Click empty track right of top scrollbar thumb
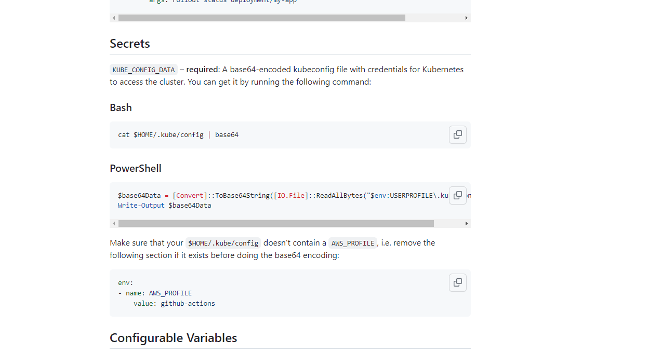Image resolution: width=648 pixels, height=353 pixels. tap(434, 18)
